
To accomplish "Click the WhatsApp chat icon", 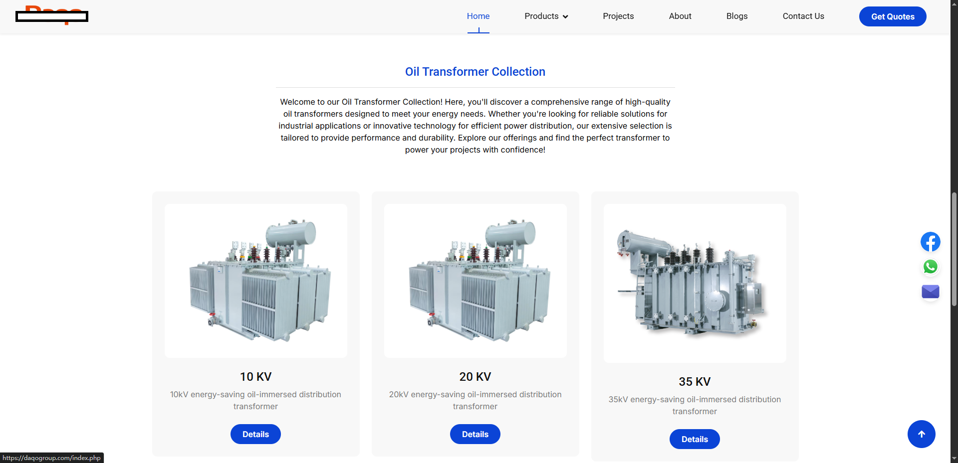I will pyautogui.click(x=930, y=267).
